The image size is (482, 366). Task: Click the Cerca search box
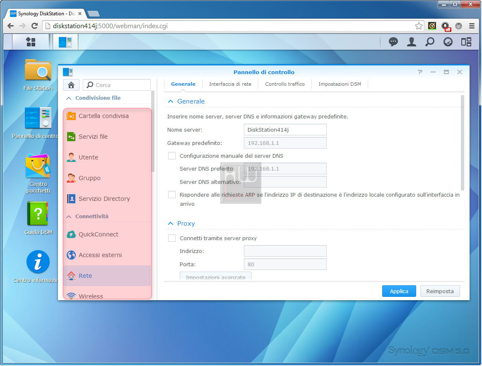pyautogui.click(x=117, y=85)
